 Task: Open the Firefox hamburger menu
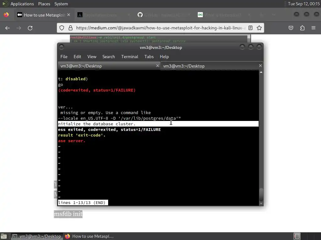tap(313, 28)
